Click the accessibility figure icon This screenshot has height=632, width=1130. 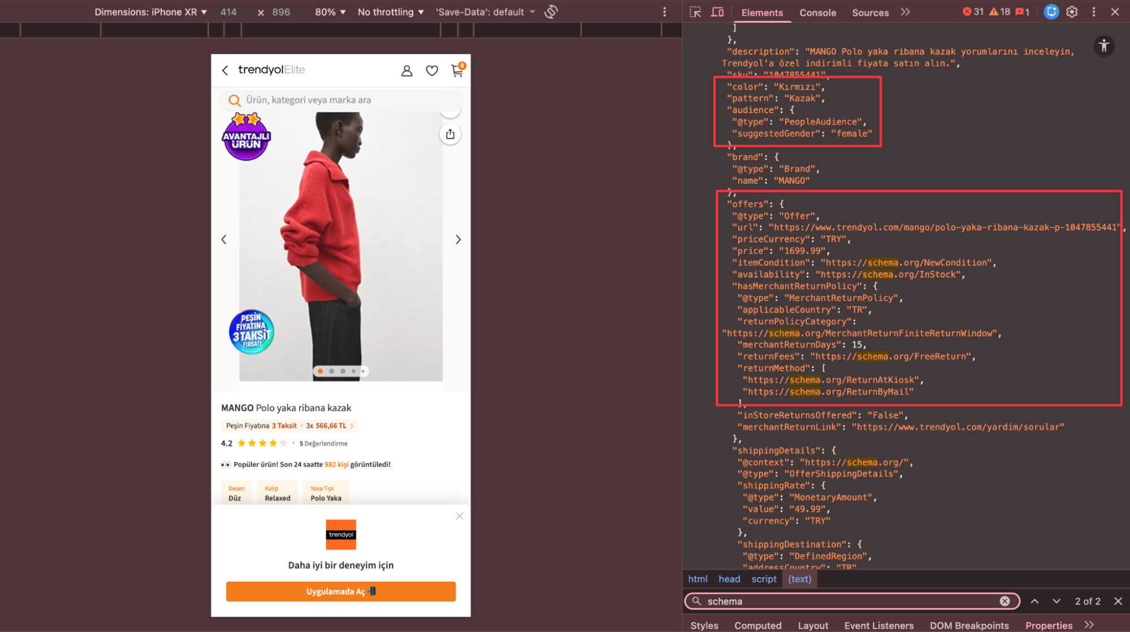[1103, 46]
